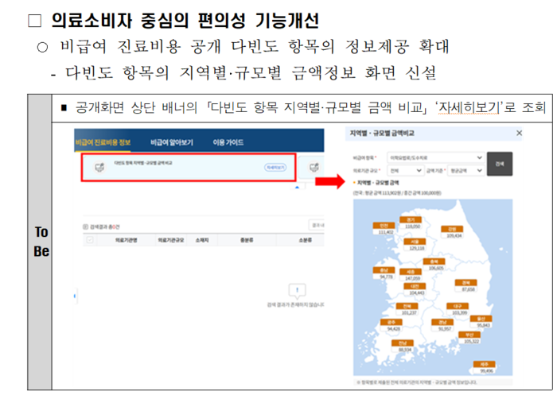Screen dimensions: 557x403
Task: Click the 제주 region label on map
Action: point(484,364)
